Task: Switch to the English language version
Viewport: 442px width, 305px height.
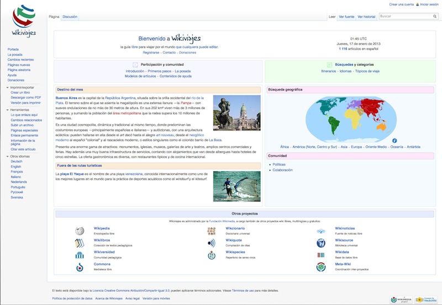Action: pos(16,167)
